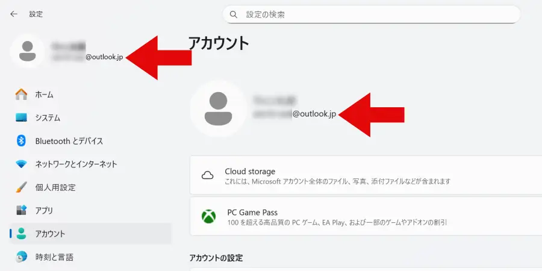Click the アプリ apps icon
The image size is (542, 271).
(x=22, y=211)
